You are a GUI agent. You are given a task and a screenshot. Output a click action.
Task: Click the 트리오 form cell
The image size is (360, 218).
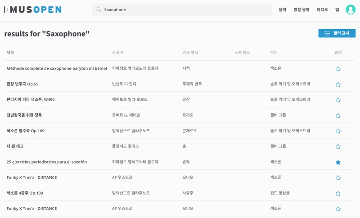click(188, 115)
